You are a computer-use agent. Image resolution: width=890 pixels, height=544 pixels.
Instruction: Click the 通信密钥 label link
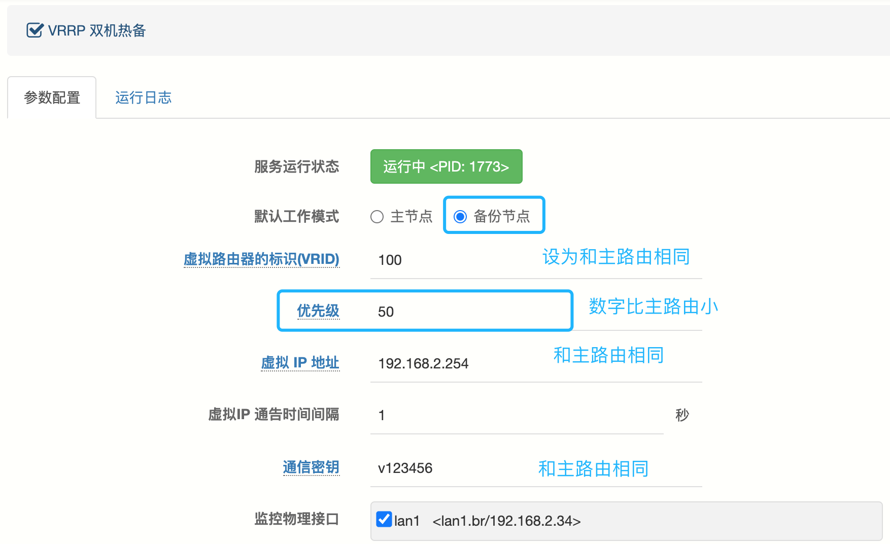pyautogui.click(x=311, y=467)
